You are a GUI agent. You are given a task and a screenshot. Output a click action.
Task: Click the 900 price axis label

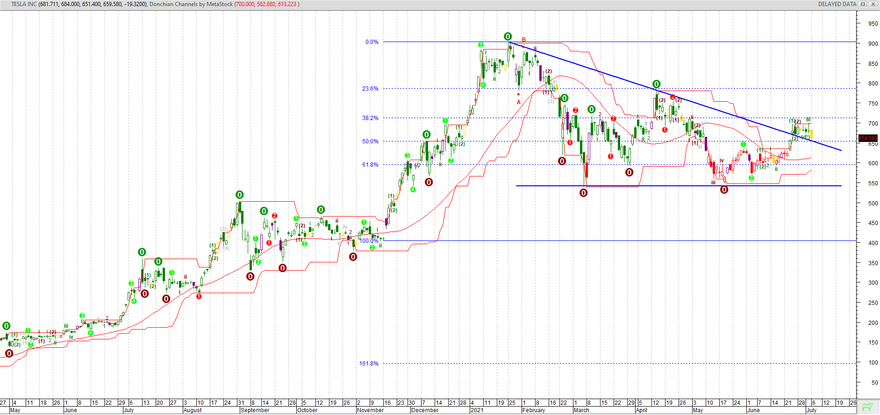873,44
